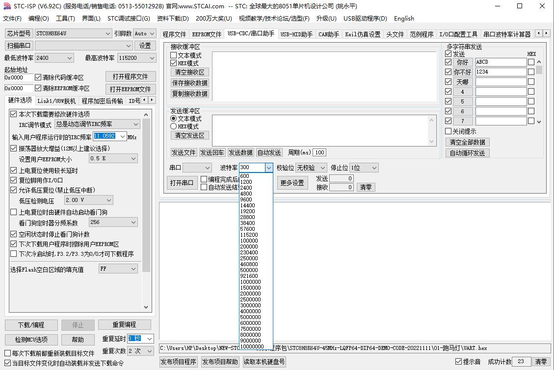
Task: Enable 每次下载前都重新装载目标文件
Action: point(7,353)
